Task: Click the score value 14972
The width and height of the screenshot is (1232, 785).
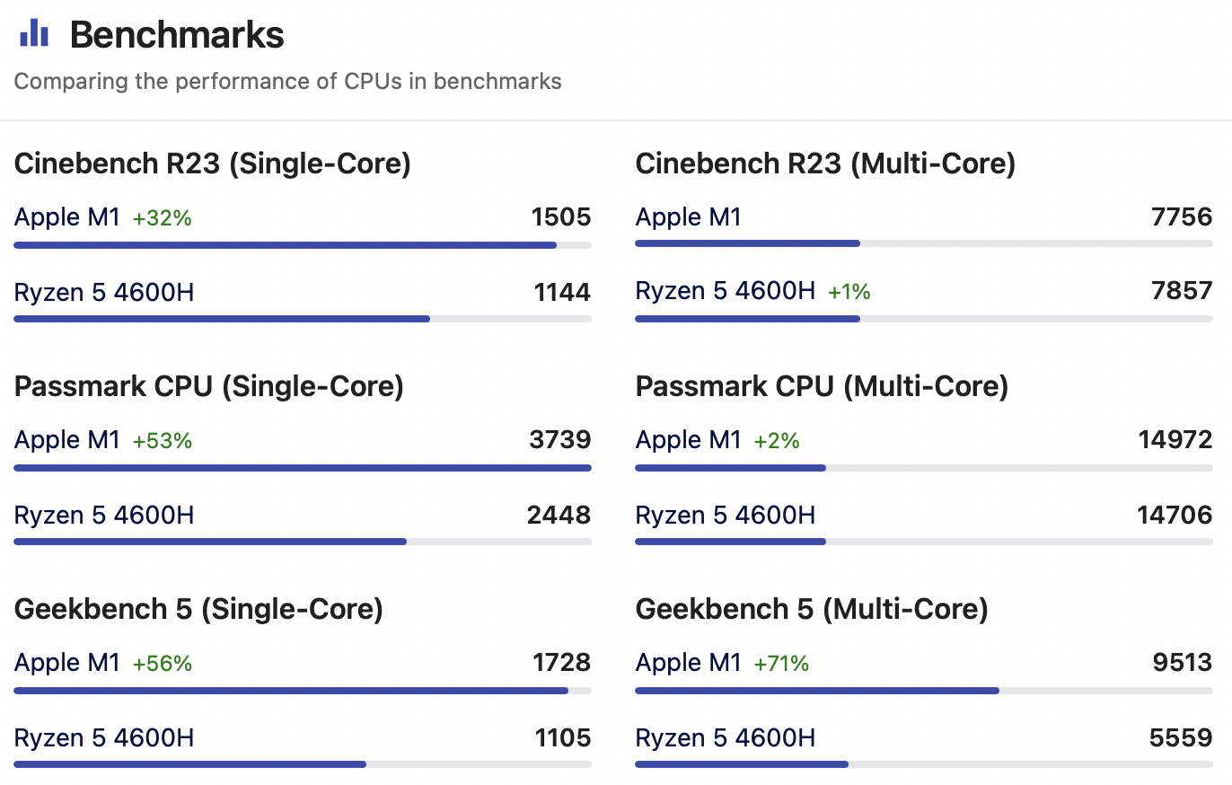Action: 1175,440
